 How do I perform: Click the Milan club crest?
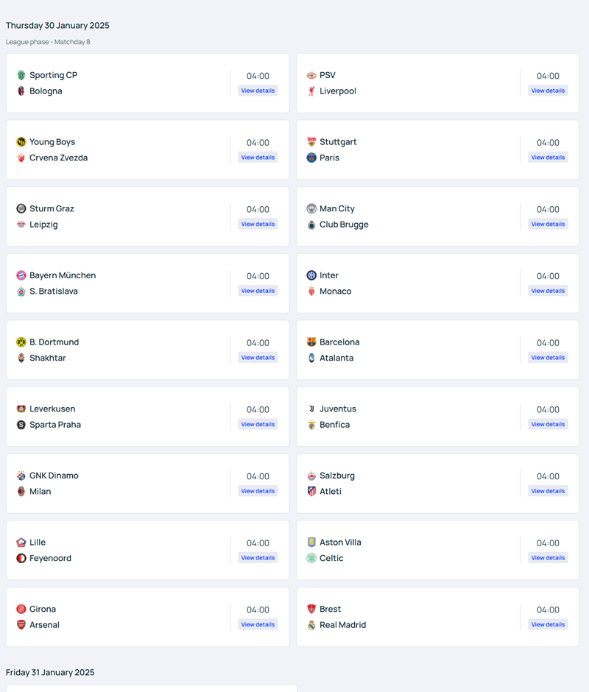pyautogui.click(x=21, y=492)
